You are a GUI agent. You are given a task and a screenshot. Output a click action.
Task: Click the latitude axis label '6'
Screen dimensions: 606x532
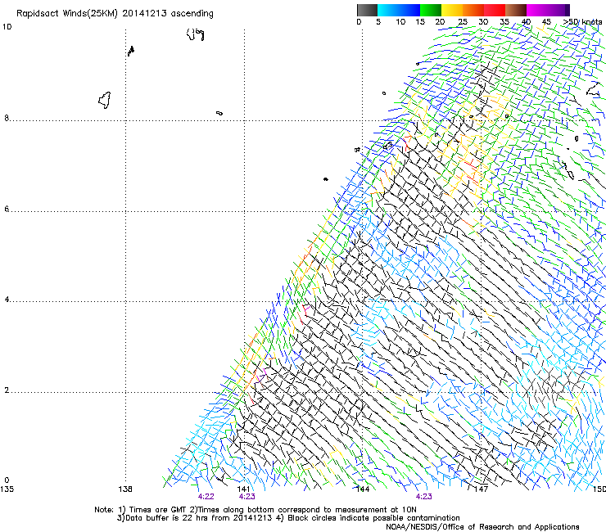pyautogui.click(x=7, y=209)
